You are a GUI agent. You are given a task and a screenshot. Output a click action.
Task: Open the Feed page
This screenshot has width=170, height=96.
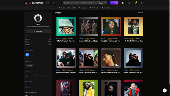click(x=47, y=3)
